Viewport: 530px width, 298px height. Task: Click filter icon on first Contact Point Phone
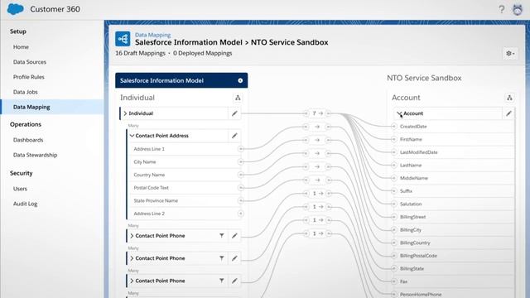(222, 235)
